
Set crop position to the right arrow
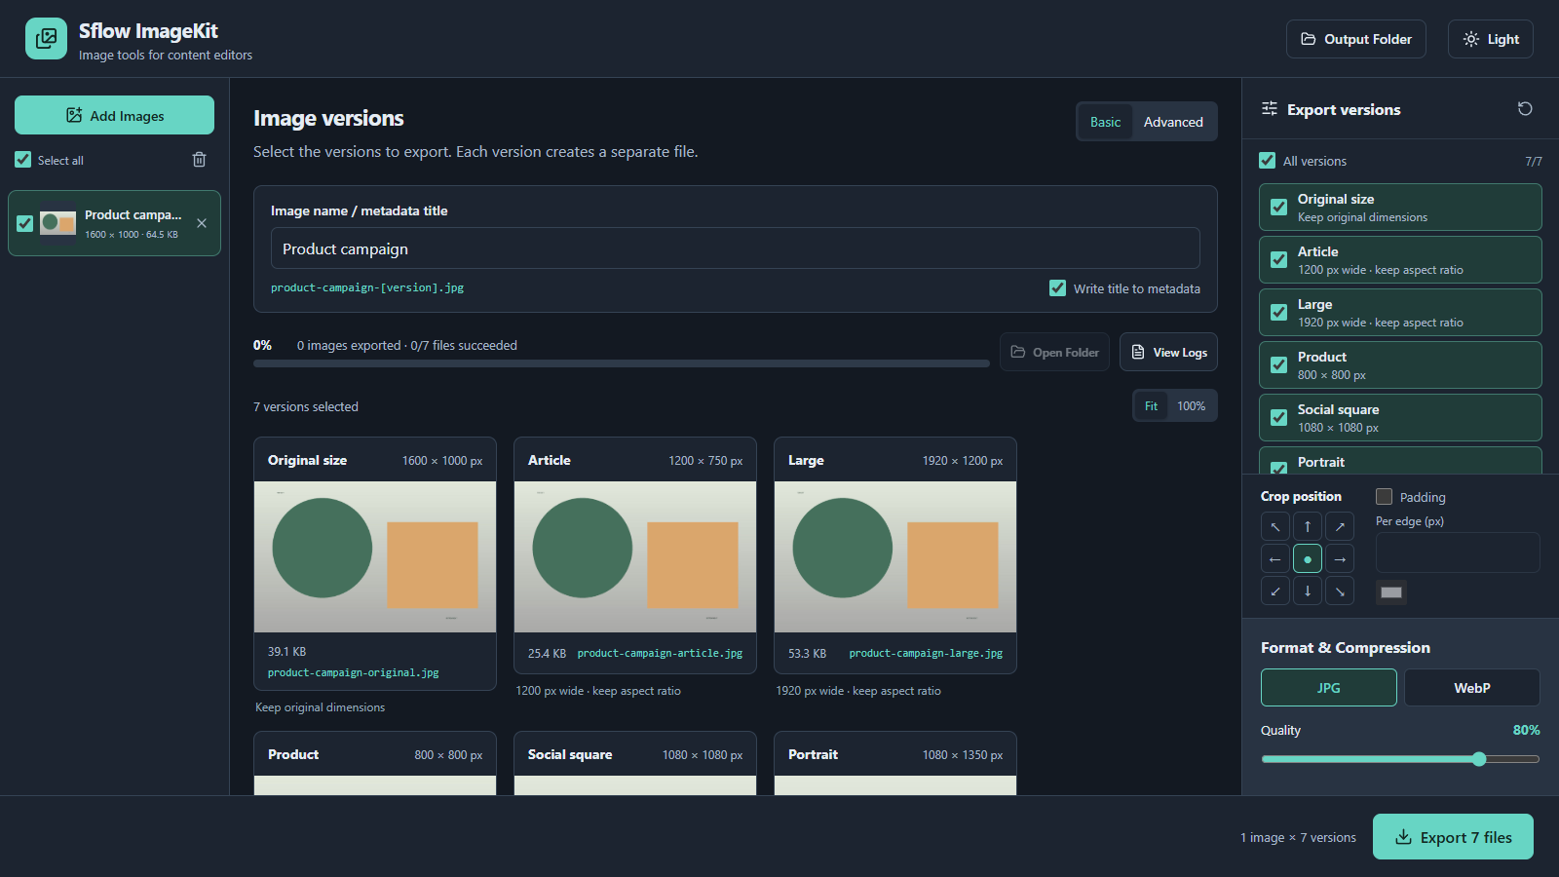point(1340,559)
